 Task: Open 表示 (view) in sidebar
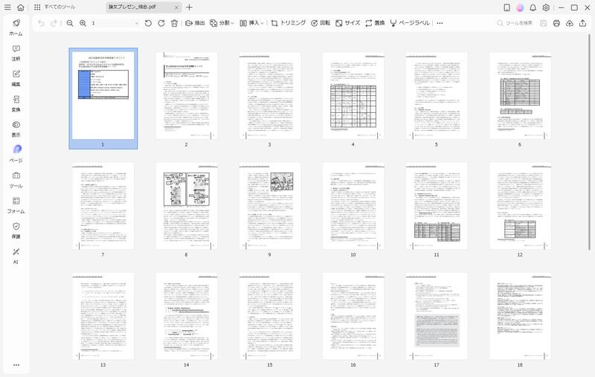point(16,129)
